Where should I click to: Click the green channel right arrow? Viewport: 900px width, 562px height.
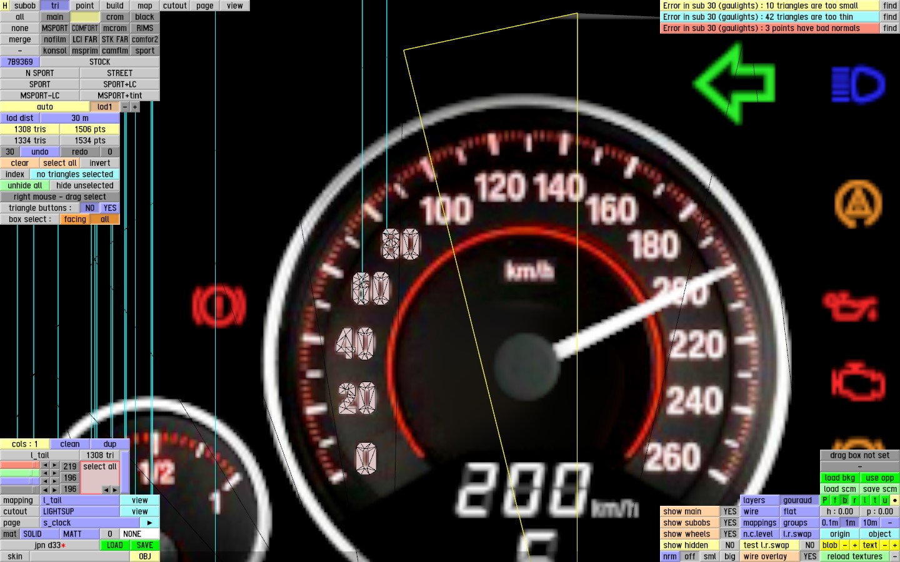click(54, 474)
